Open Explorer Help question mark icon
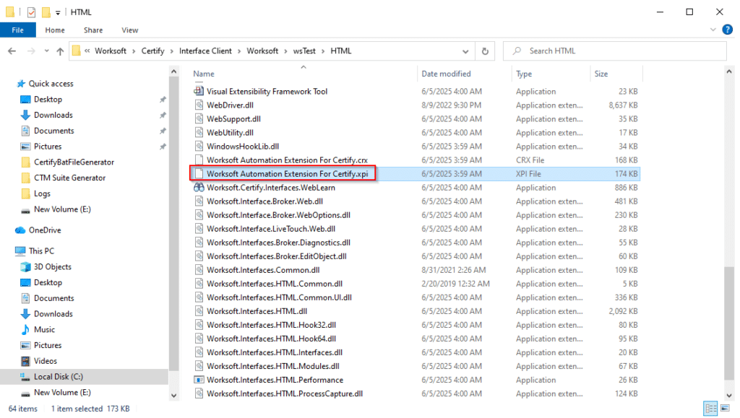 tap(727, 30)
